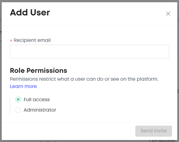Click the Send invite button
This screenshot has height=142, width=179.
tap(153, 131)
